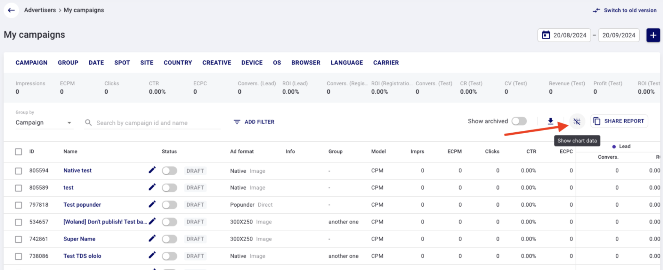Open the 20/09/2024 end date picker
Image resolution: width=663 pixels, height=270 pixels.
pos(619,35)
